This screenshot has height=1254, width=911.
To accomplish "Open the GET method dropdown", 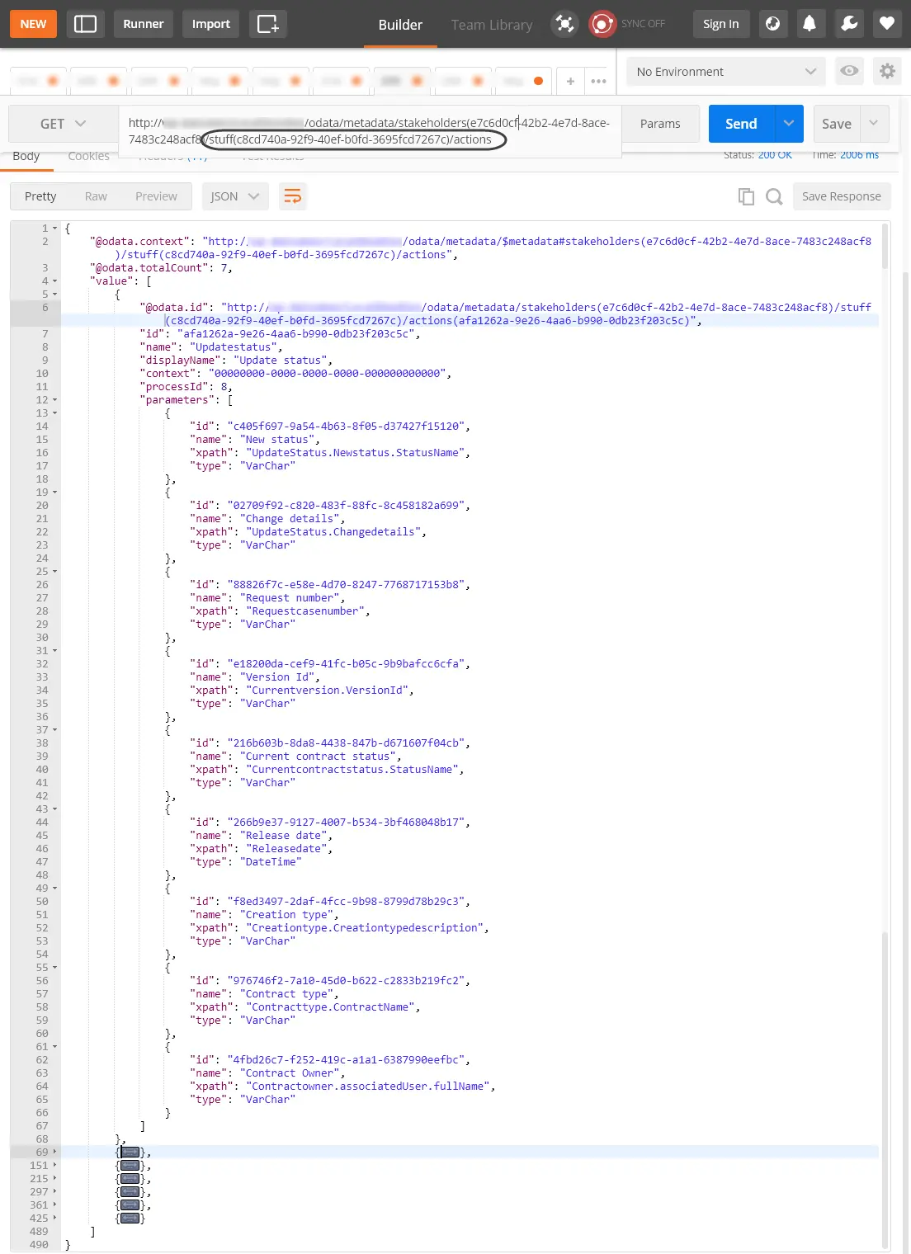I will tap(63, 124).
